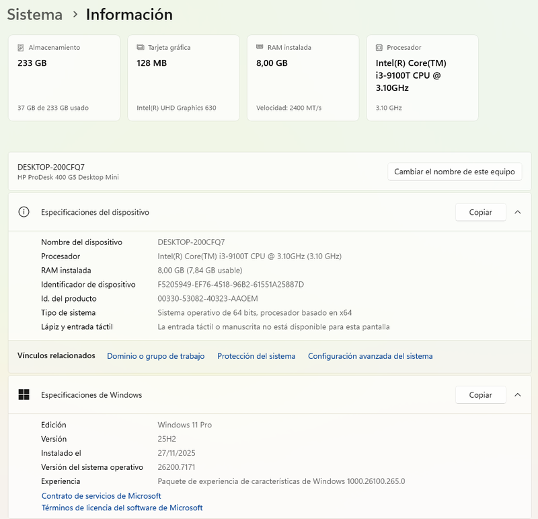Open Protección del sistema link
This screenshot has height=519, width=538.
click(x=256, y=356)
